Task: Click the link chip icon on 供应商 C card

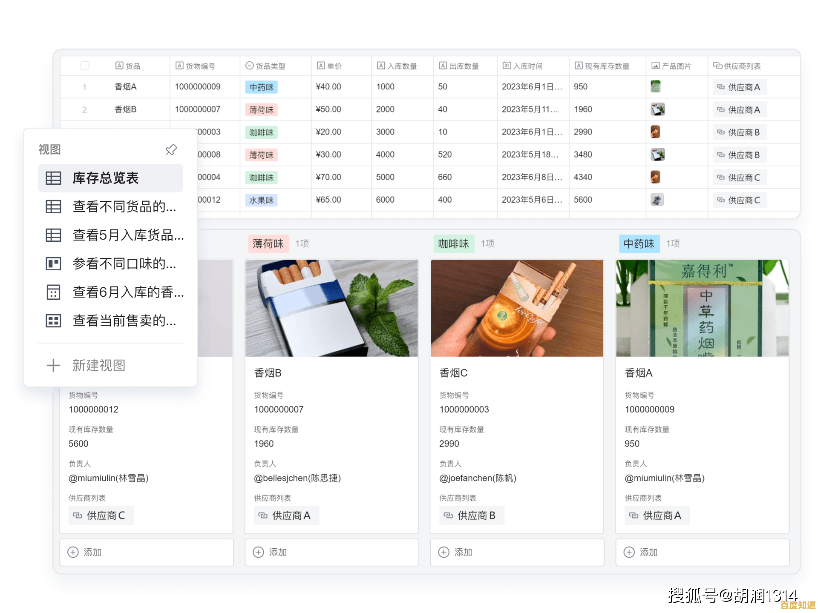Action: tap(77, 516)
